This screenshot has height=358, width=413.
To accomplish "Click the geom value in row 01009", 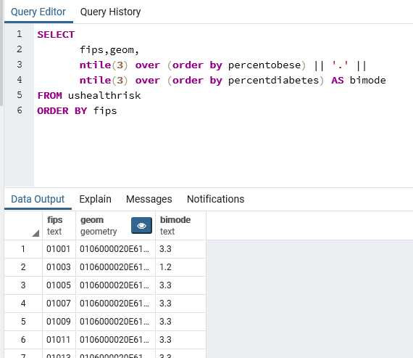I will pyautogui.click(x=115, y=322).
